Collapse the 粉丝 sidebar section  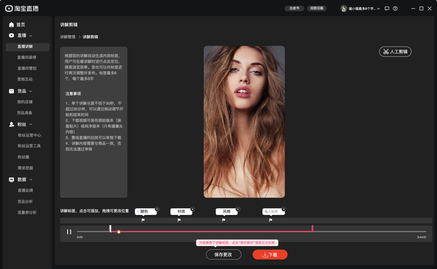point(31,124)
